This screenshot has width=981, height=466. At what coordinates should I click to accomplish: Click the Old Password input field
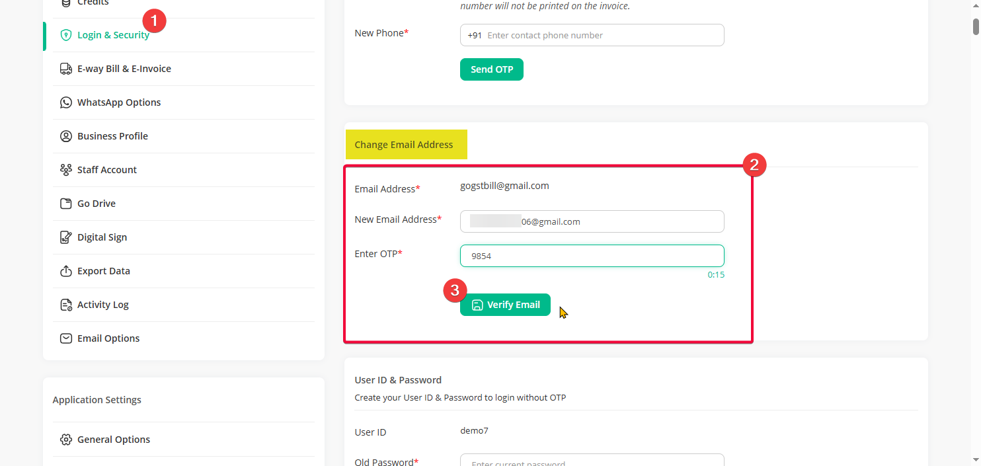[592, 461]
